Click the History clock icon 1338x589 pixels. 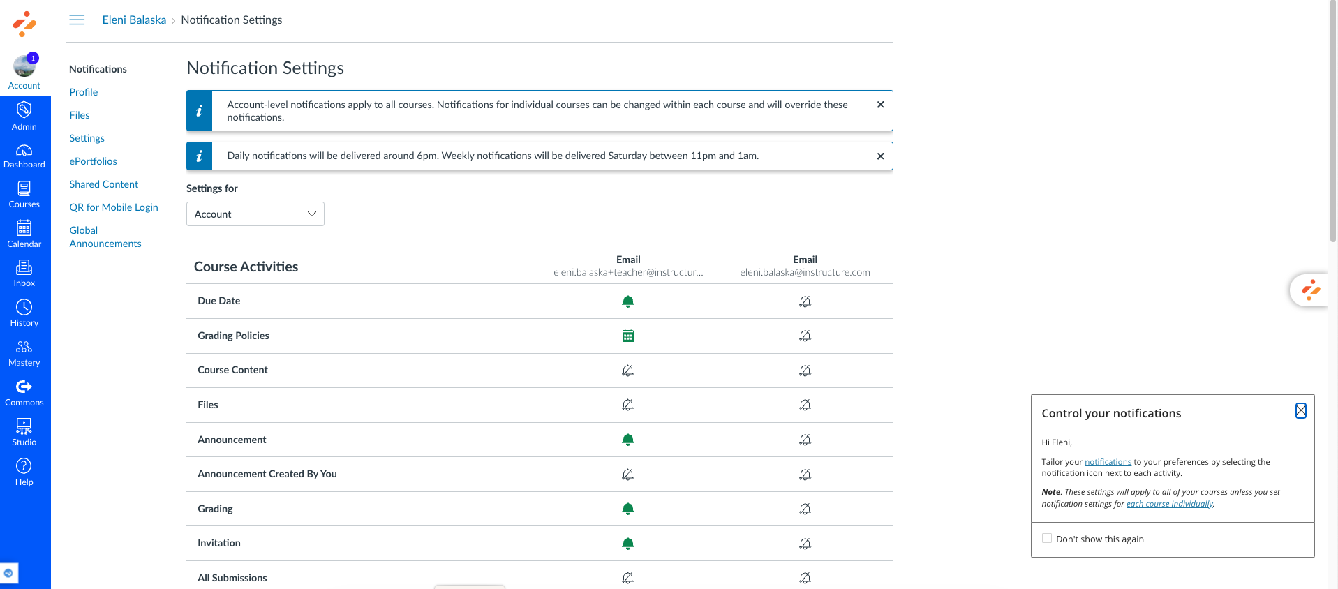point(24,313)
